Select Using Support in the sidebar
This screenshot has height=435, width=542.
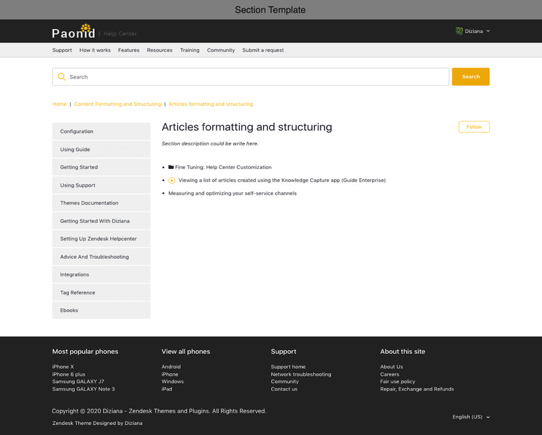coord(102,185)
